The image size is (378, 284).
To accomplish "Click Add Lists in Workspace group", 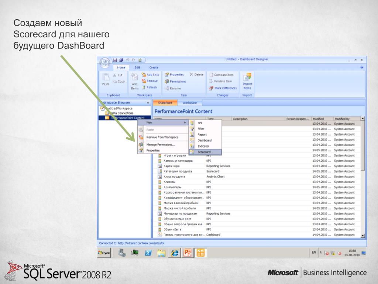I will coord(150,75).
